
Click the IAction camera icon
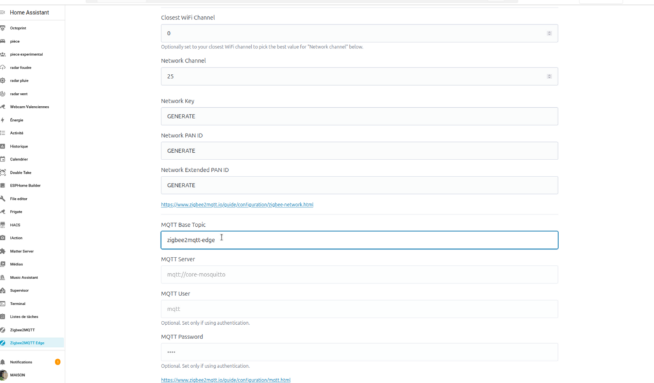3,238
